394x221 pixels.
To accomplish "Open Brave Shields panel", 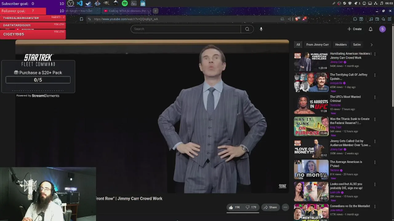I will point(297,19).
